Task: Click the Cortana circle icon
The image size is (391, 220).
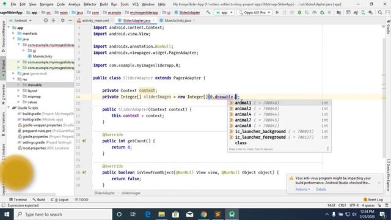Action: pyautogui.click(x=119, y=215)
